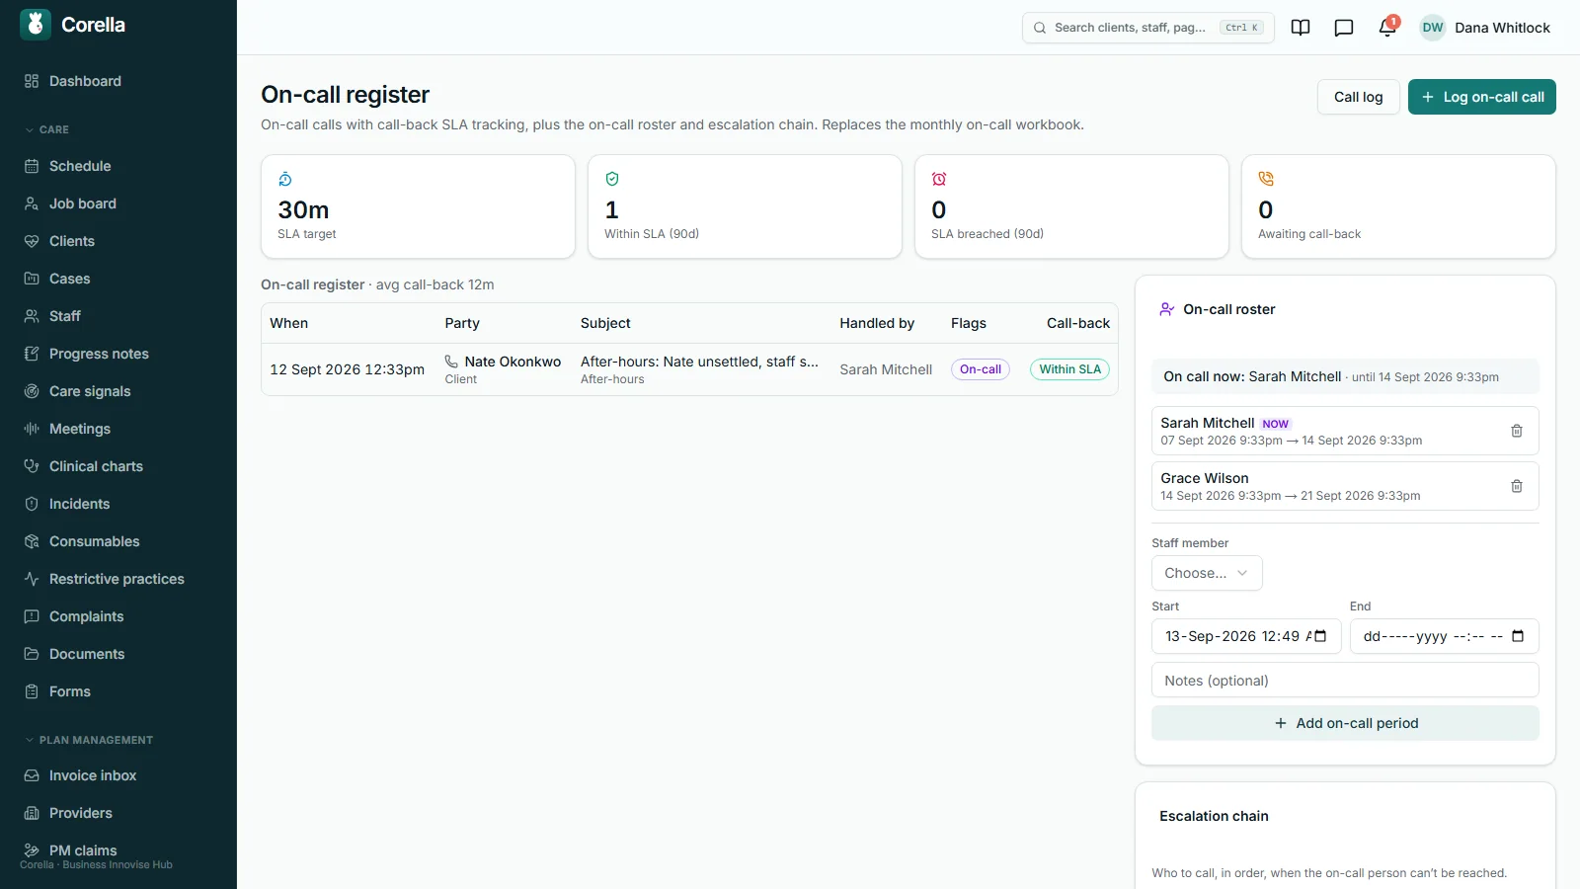Image resolution: width=1580 pixels, height=889 pixels.
Task: Click the End date-time field
Action: 1444,636
